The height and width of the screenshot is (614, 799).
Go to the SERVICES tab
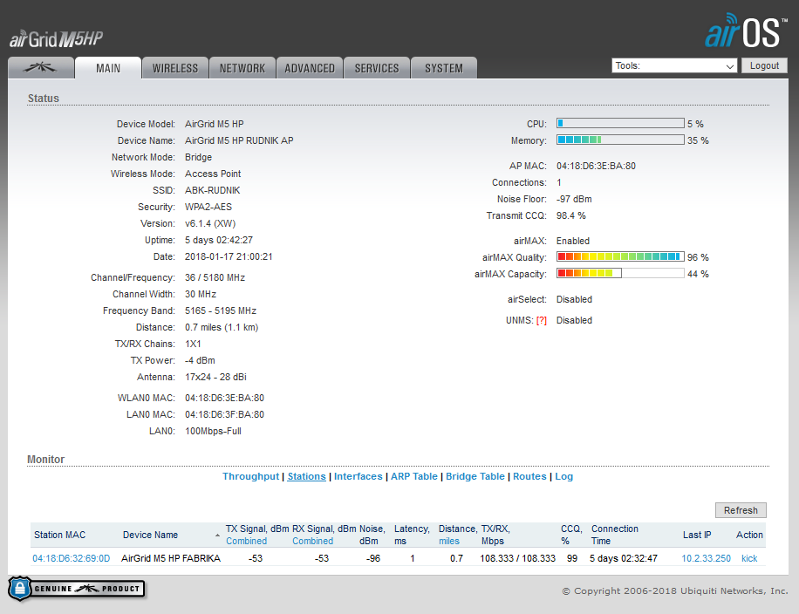[377, 68]
